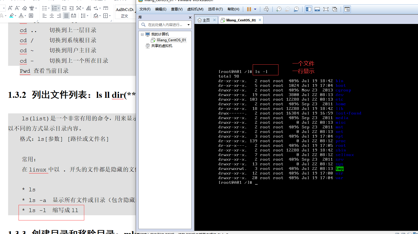
Task: Open the 文件(F) menu
Action: point(145,9)
